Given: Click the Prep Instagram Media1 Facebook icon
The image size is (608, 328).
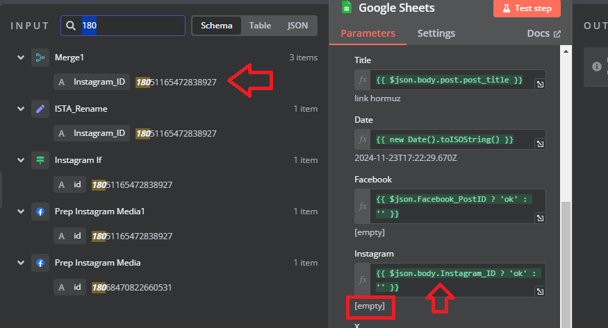Looking at the screenshot, I should tap(40, 212).
